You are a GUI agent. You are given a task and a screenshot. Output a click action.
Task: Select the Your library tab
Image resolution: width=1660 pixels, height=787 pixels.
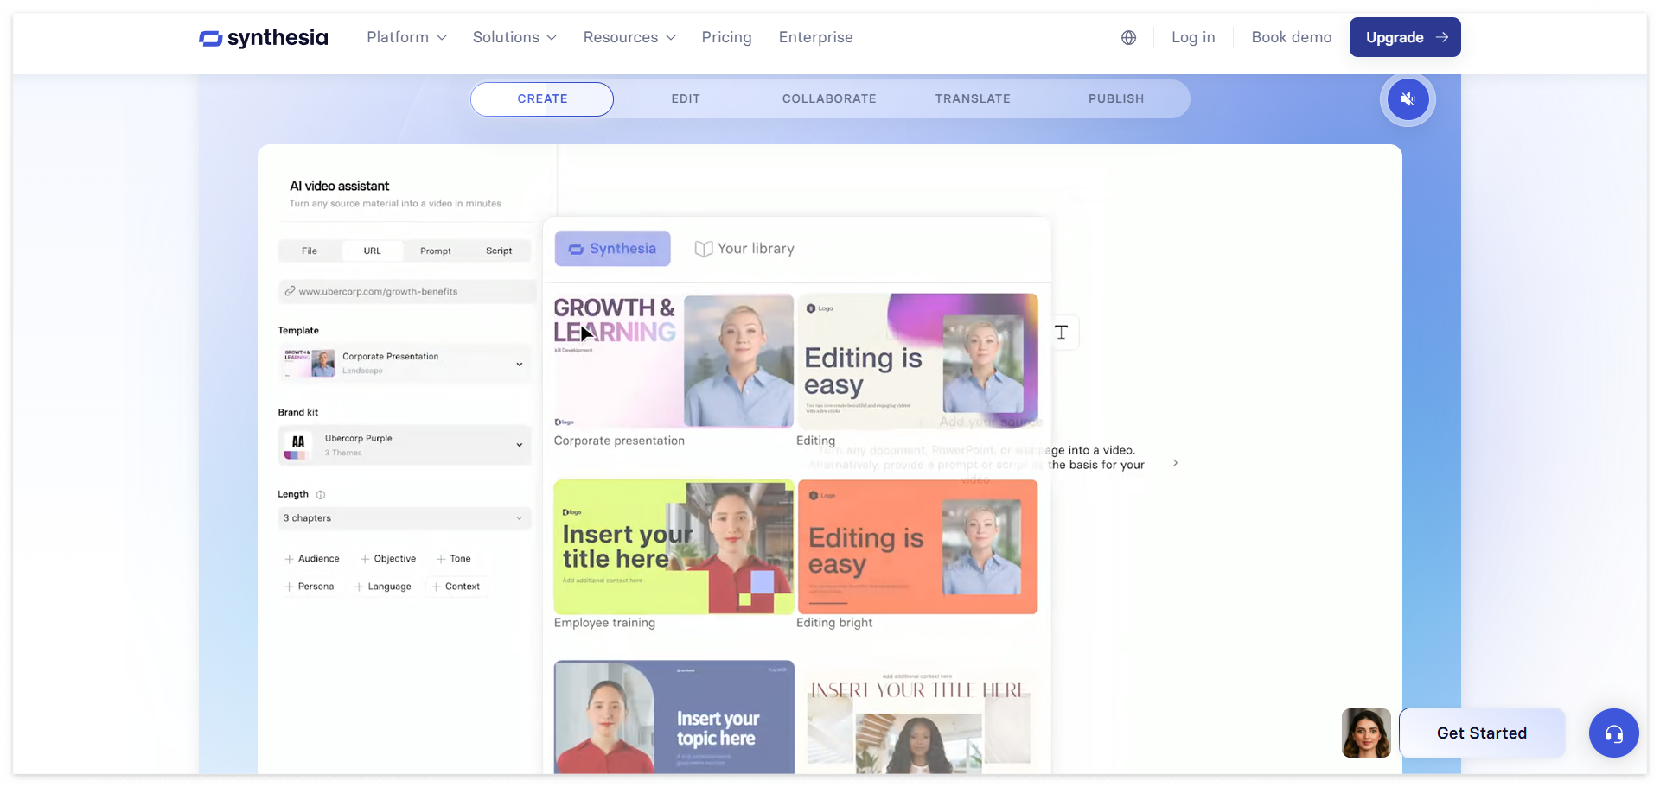pos(744,249)
